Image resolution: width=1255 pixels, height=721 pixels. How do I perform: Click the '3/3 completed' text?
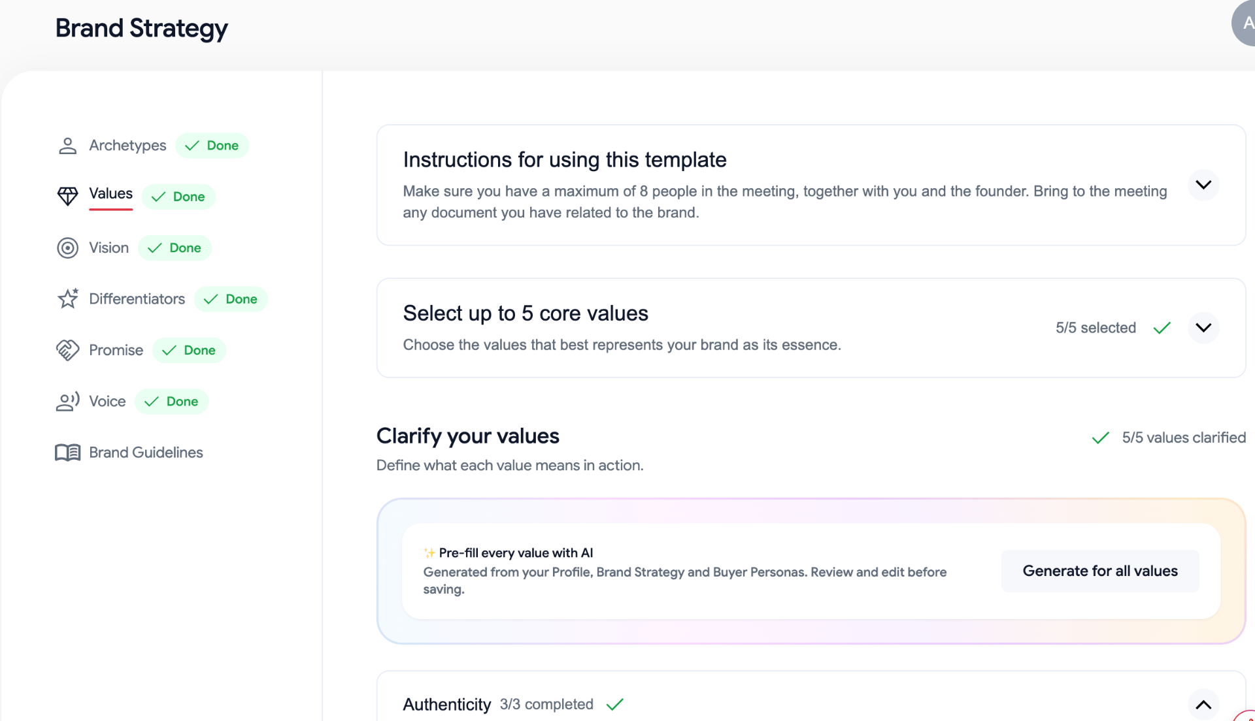pyautogui.click(x=546, y=704)
